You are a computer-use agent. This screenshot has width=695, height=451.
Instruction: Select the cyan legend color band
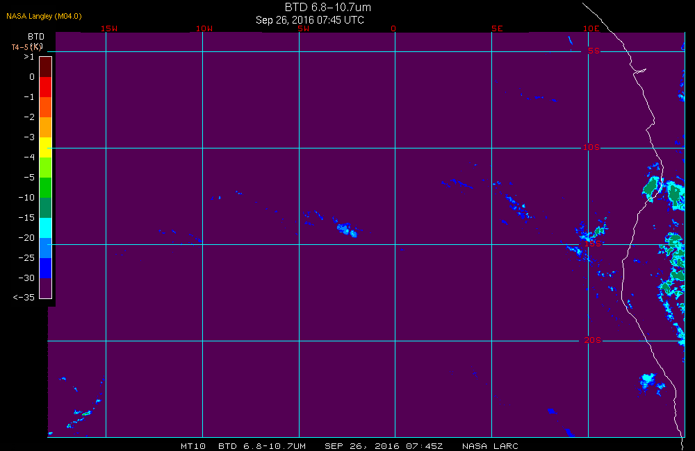[x=46, y=228]
